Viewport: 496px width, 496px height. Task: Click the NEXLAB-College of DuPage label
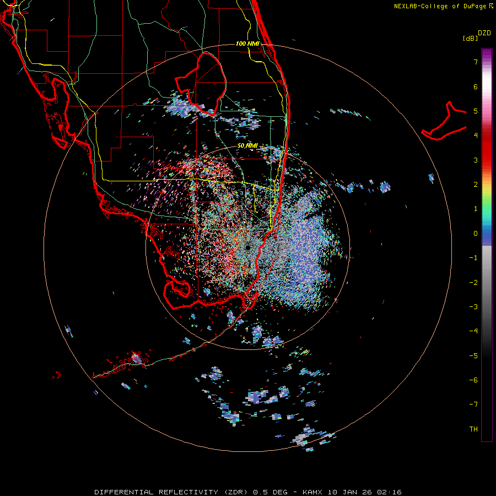[441, 6]
